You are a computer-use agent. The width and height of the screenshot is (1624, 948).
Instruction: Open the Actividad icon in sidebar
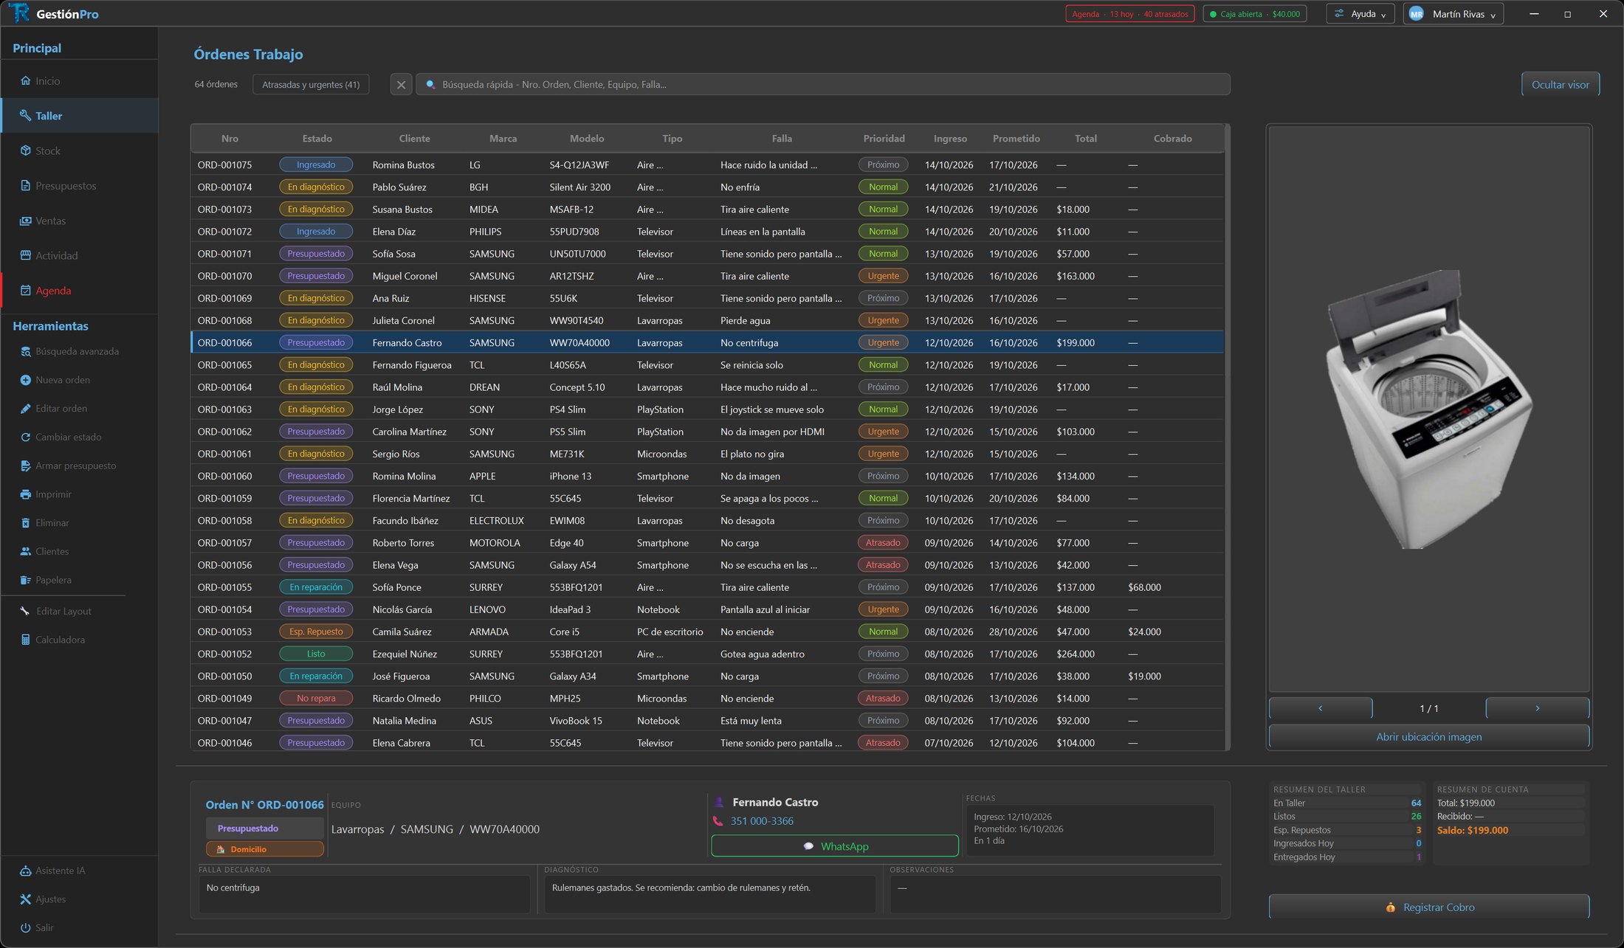25,255
